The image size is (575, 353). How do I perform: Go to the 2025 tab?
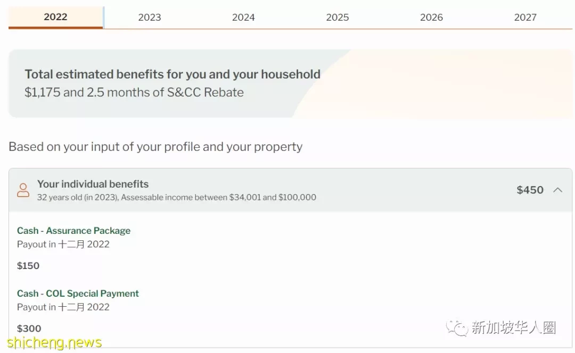click(x=338, y=17)
